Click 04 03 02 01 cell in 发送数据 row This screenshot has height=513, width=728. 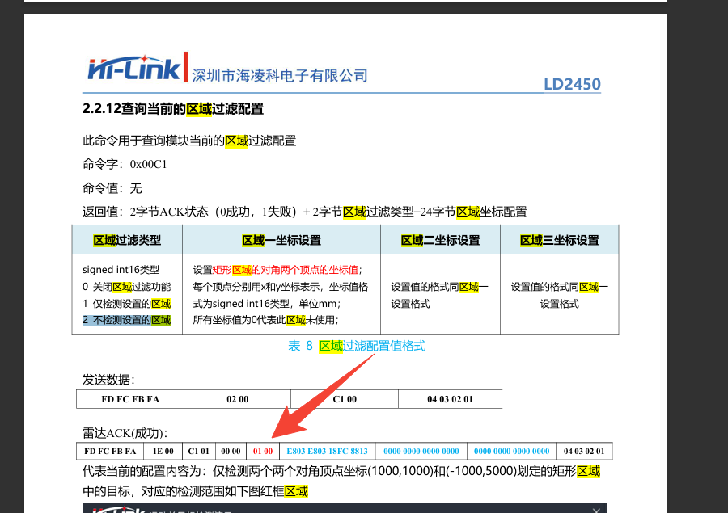click(x=450, y=399)
